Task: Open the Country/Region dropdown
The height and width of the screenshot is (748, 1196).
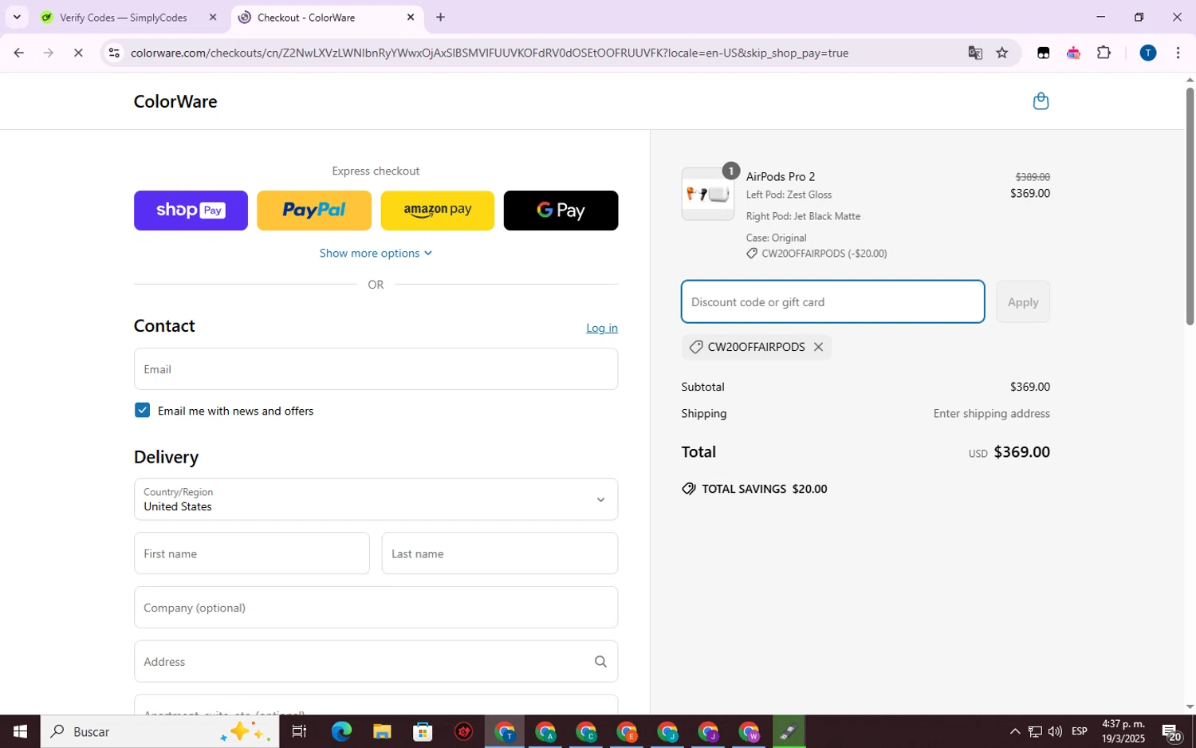Action: tap(376, 499)
